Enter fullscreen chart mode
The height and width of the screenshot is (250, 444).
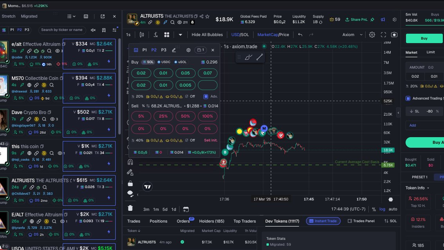pyautogui.click(x=383, y=34)
